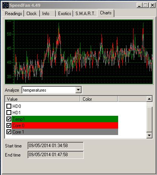Click the 40 axis label on chart
The image size is (157, 175).
pyautogui.click(x=9, y=62)
